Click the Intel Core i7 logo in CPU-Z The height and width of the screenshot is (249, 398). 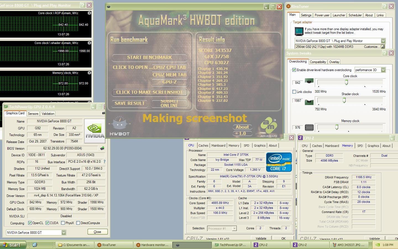pyautogui.click(x=279, y=162)
